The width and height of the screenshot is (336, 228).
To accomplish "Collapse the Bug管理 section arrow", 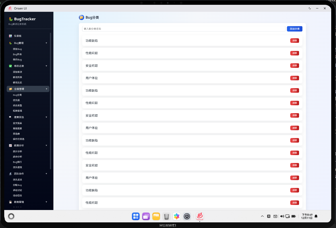I will [46, 43].
